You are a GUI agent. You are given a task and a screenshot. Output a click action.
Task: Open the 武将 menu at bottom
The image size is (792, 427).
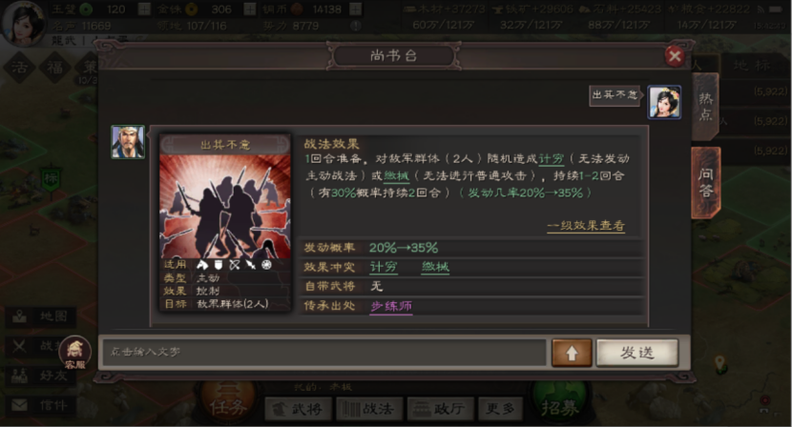click(298, 408)
